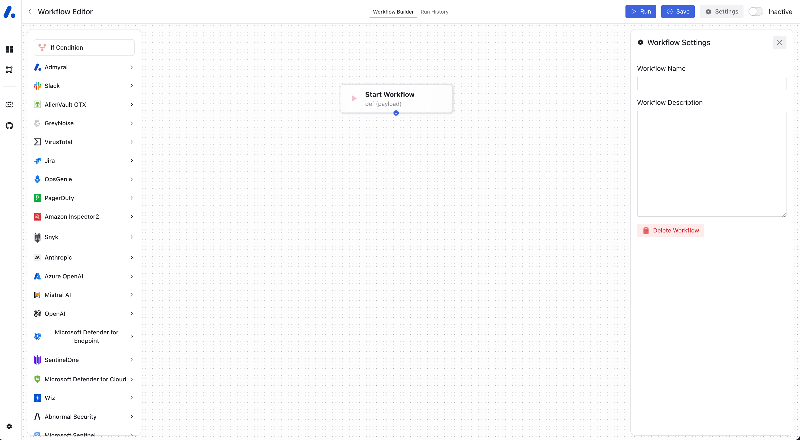Expand the Microsoft Defender for Endpoint options

tap(132, 336)
